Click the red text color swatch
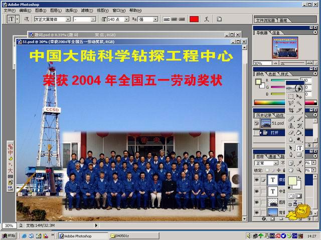The image size is (321, 240). click(x=194, y=19)
